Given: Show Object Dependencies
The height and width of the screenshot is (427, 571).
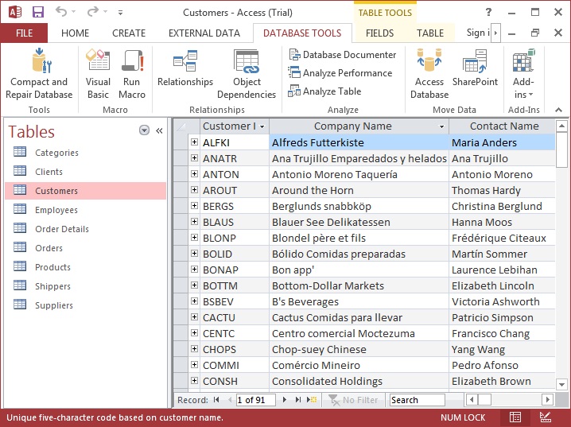Looking at the screenshot, I should tap(247, 74).
